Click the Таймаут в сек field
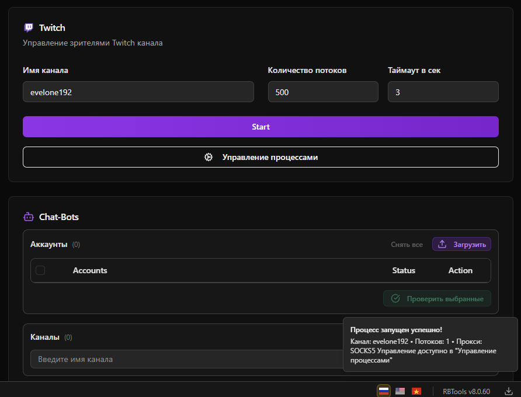 coord(443,92)
